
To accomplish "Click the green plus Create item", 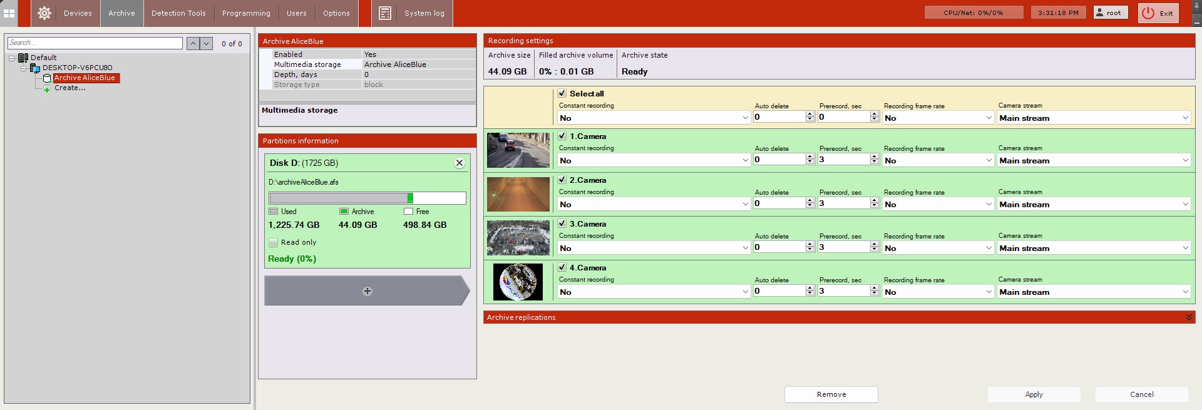I will pyautogui.click(x=47, y=89).
